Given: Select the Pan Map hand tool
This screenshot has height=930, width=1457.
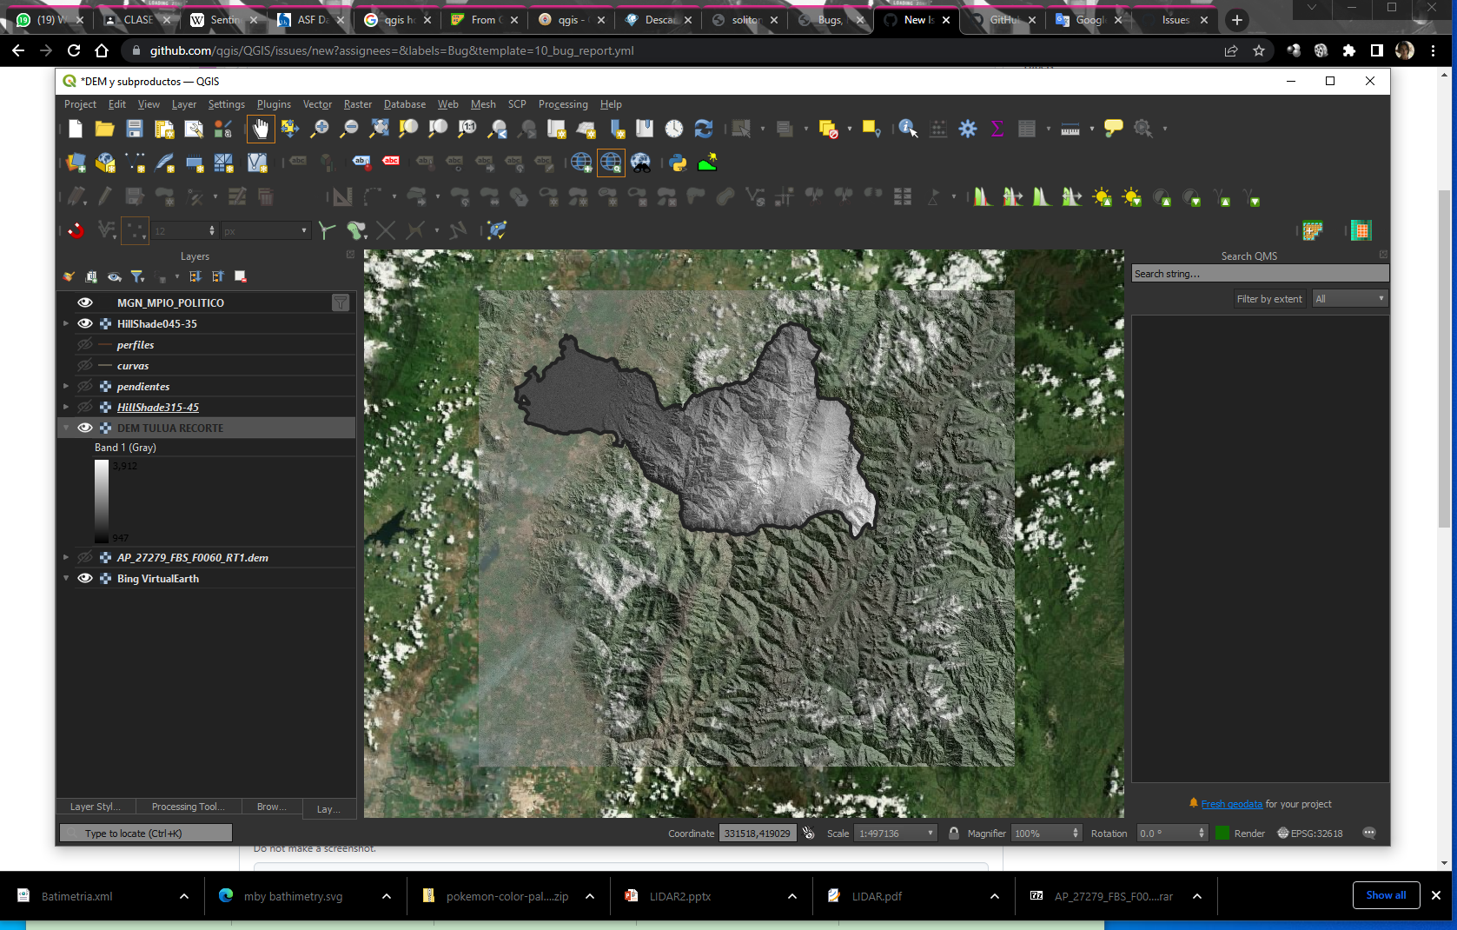Looking at the screenshot, I should pyautogui.click(x=260, y=128).
